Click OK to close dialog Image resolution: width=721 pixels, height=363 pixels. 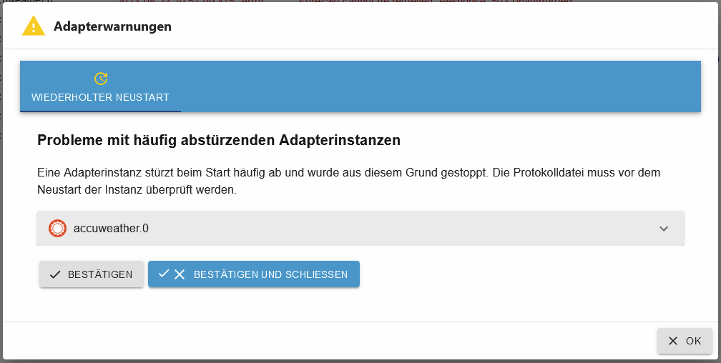coord(685,341)
